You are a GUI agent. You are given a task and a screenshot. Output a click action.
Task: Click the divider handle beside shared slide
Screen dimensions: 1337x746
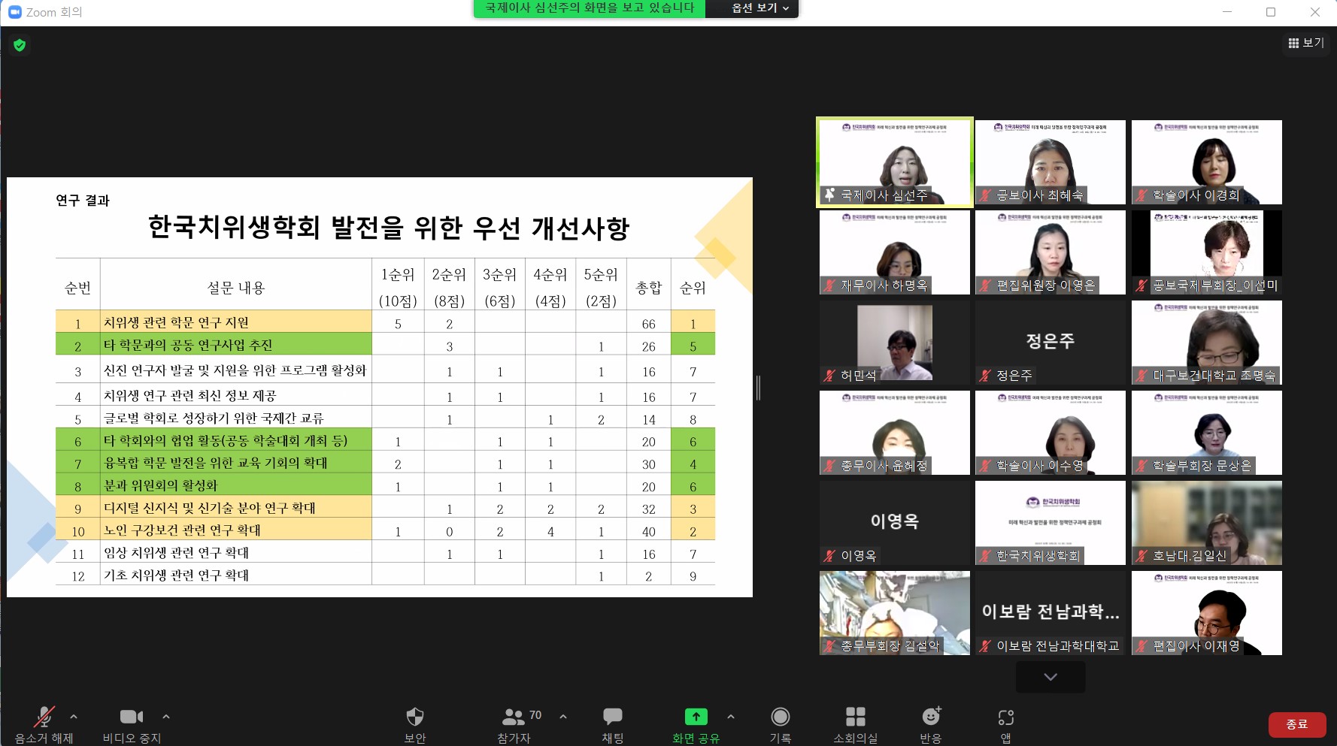coord(758,388)
